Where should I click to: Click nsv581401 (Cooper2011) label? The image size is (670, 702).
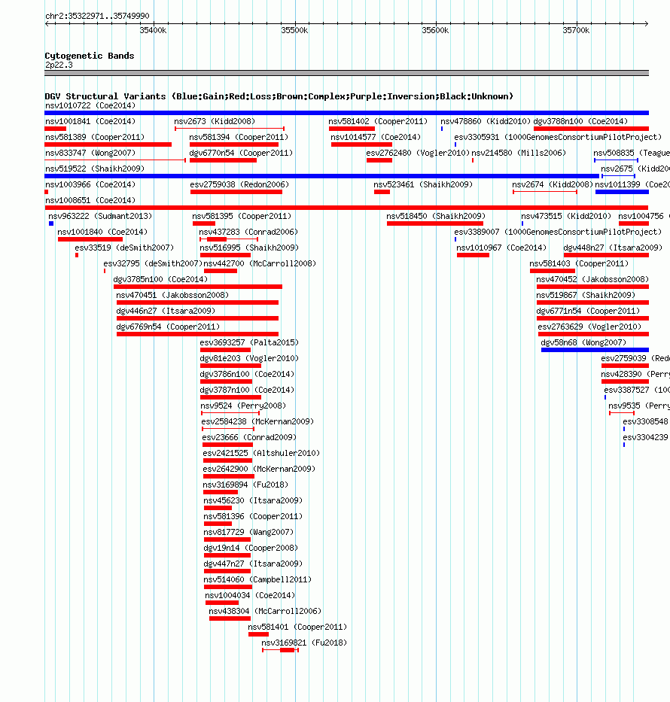[297, 628]
